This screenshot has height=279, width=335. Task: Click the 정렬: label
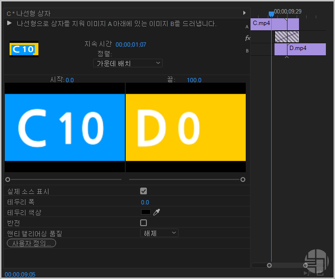click(x=105, y=53)
